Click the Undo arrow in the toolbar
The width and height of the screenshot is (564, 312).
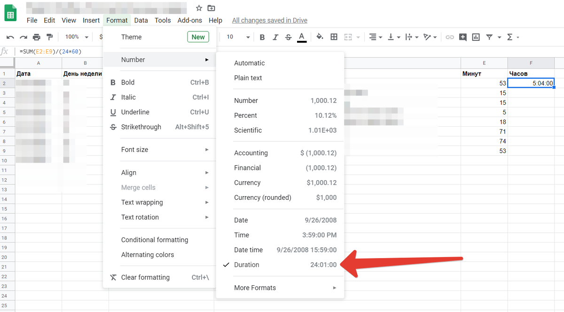tap(10, 37)
